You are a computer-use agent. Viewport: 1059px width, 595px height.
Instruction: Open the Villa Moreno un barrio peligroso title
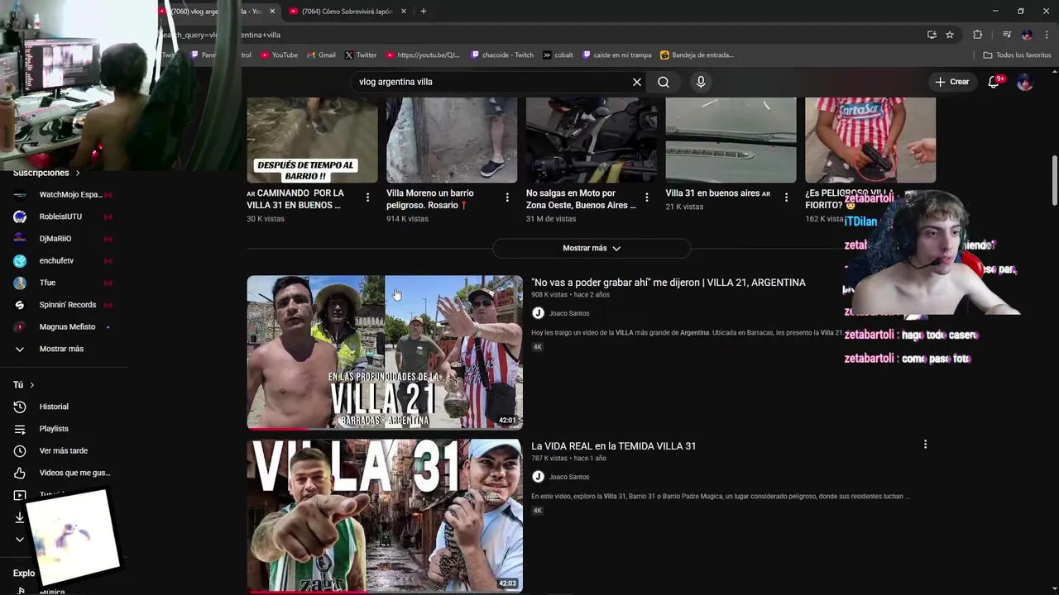(429, 199)
